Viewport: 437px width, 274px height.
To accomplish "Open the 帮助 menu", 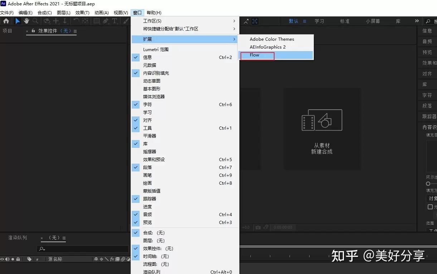I will tap(154, 13).
